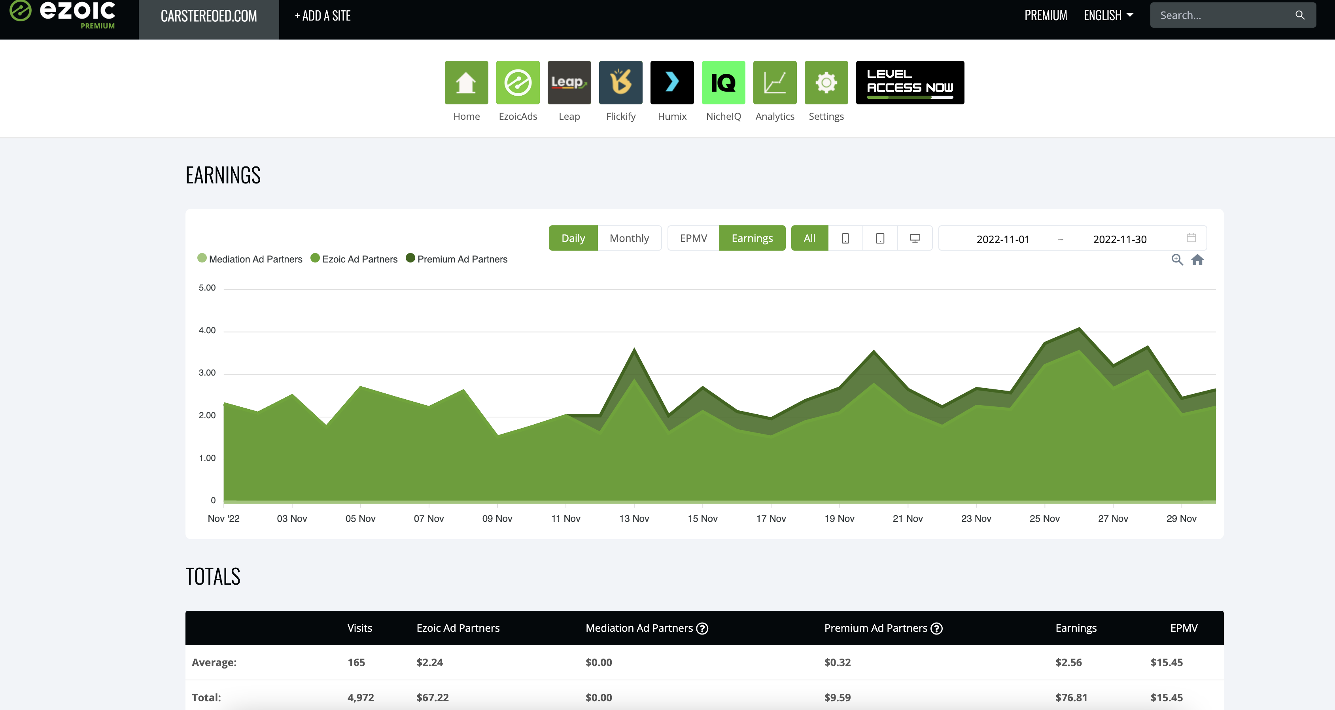Filter by desktop monitor device icon
This screenshot has height=710, width=1335.
[915, 238]
